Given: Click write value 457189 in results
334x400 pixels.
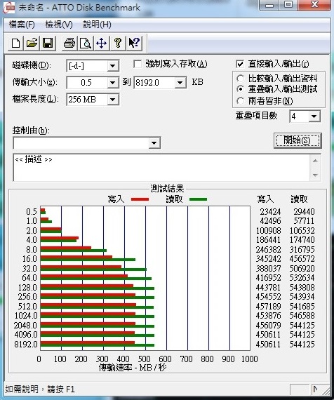Looking at the screenshot, I should (x=269, y=306).
